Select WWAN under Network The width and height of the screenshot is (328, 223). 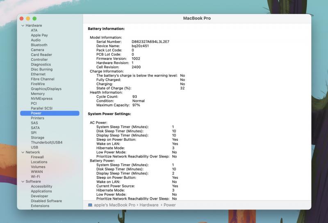[x=37, y=171]
